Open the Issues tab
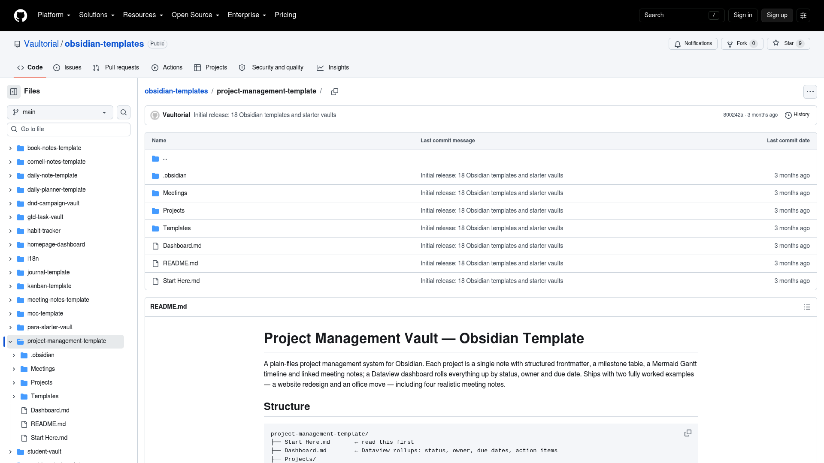The image size is (824, 463). point(67,68)
